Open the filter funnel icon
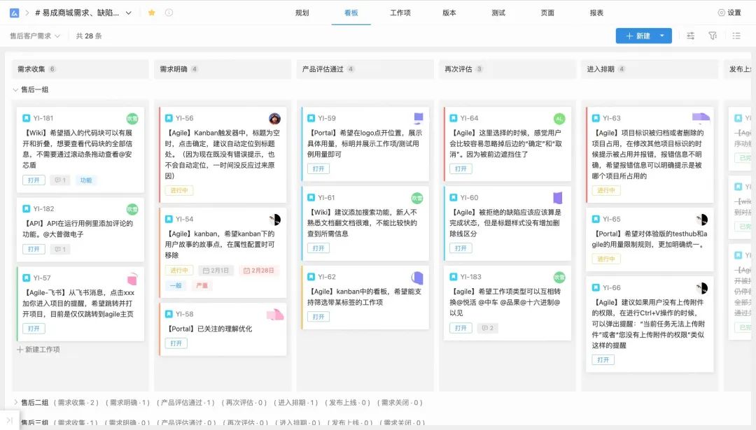 click(x=713, y=36)
